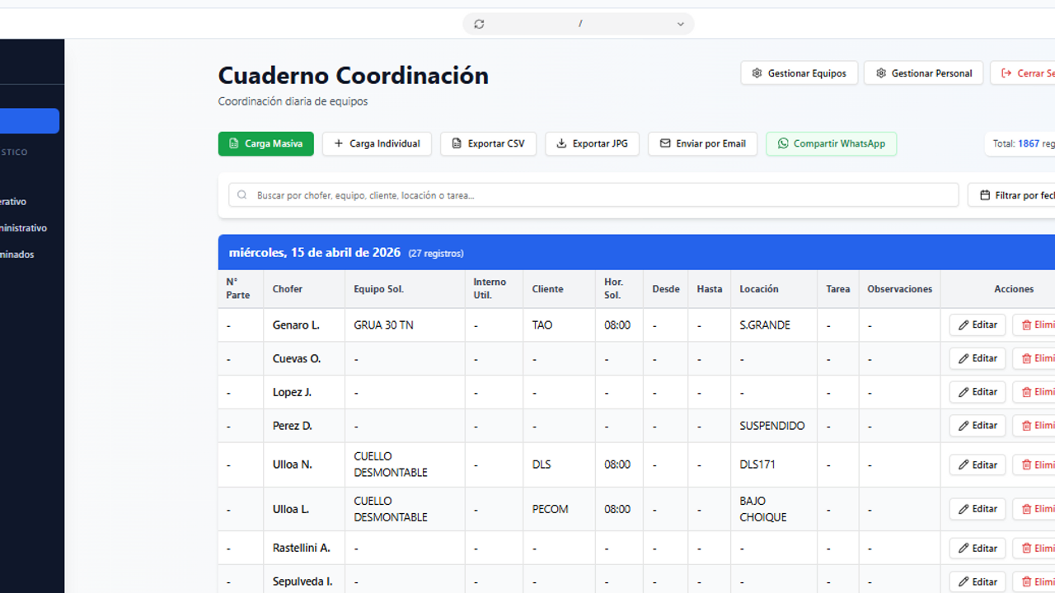
Task: Export records with Exportar CSV
Action: coord(488,143)
